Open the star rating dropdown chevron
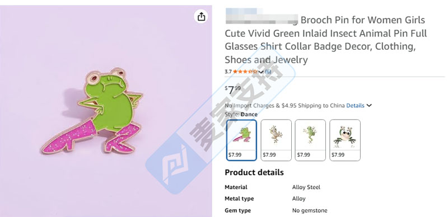Viewport: 448px width, 217px height. (260, 72)
